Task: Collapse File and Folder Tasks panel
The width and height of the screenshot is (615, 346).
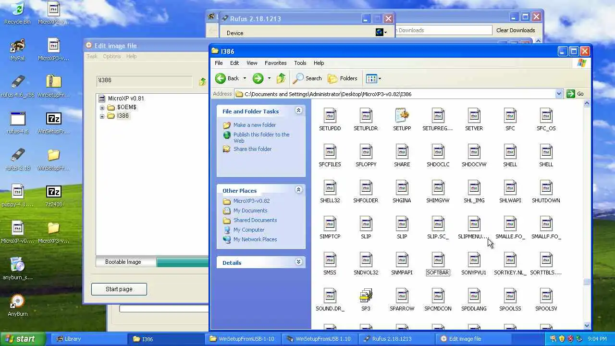Action: pyautogui.click(x=298, y=111)
